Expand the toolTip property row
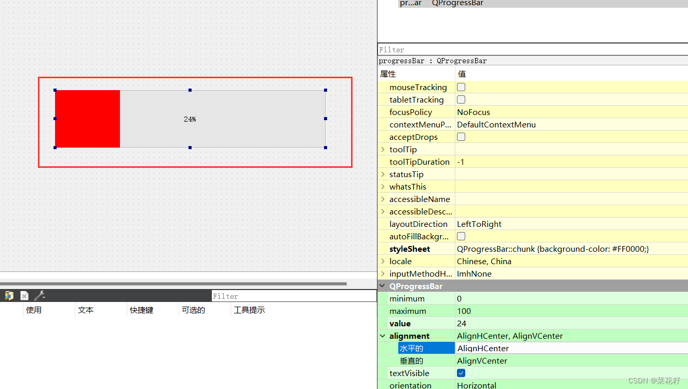The image size is (688, 389). 383,149
